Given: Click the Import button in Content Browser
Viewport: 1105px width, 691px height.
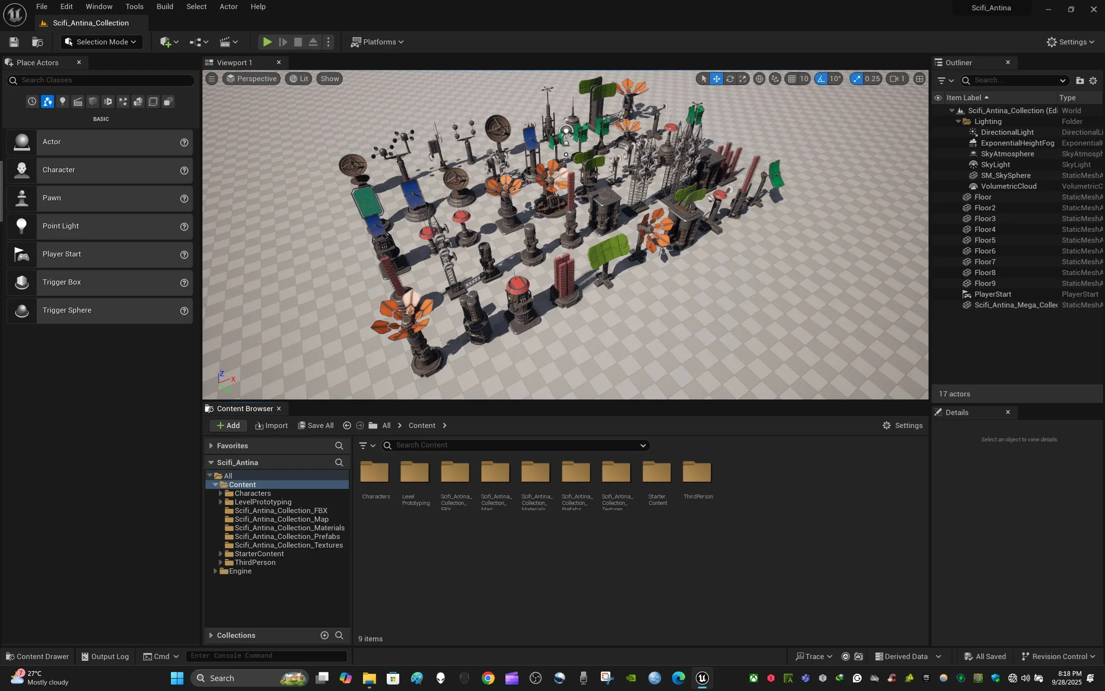Looking at the screenshot, I should pyautogui.click(x=271, y=425).
